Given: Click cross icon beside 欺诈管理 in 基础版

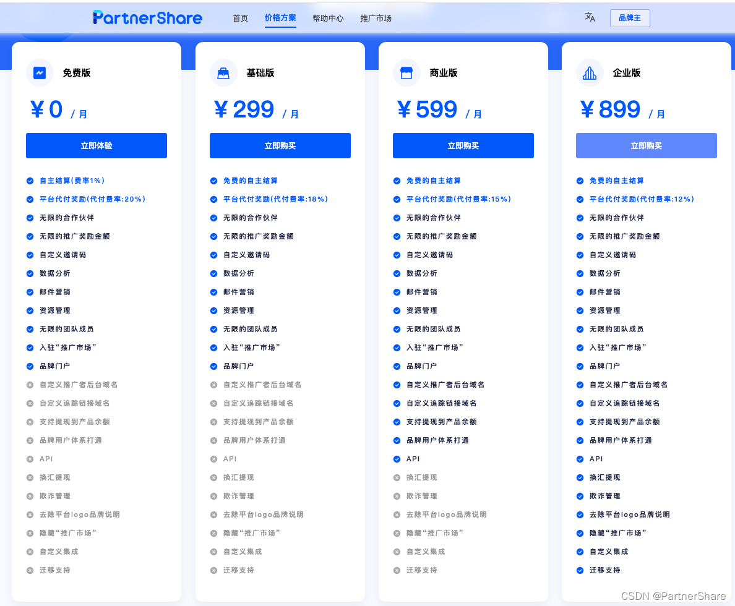Looking at the screenshot, I should pyautogui.click(x=213, y=497).
